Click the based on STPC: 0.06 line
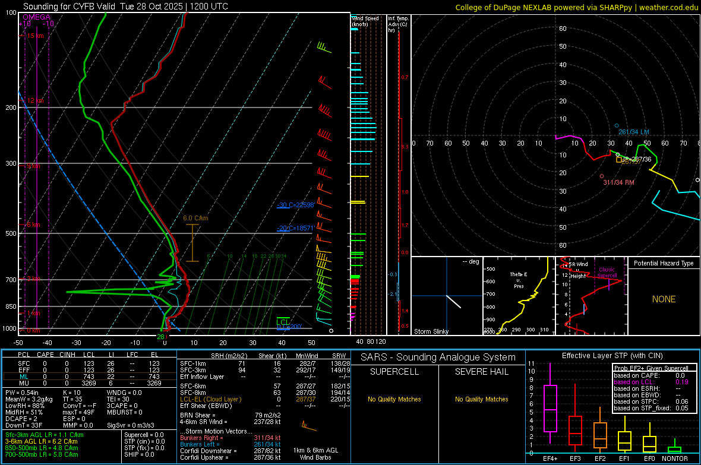The width and height of the screenshot is (701, 465). (x=651, y=401)
